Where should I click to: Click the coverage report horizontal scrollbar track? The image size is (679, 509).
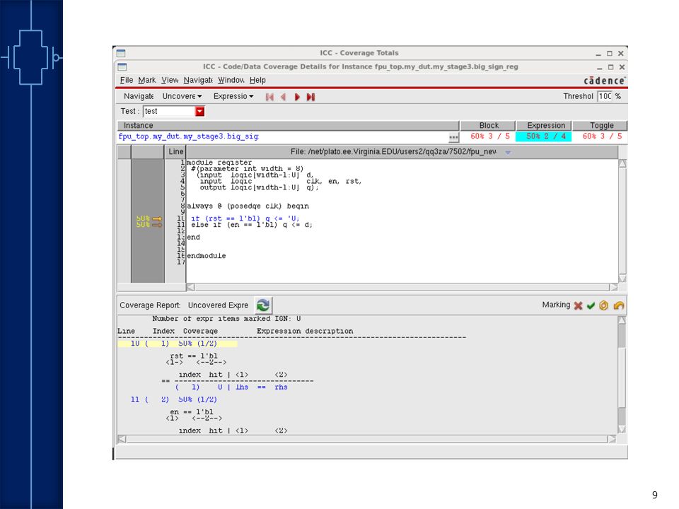(367, 439)
